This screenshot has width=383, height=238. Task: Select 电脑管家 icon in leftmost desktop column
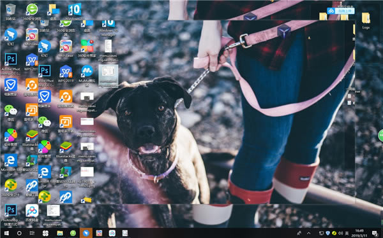click(11, 87)
